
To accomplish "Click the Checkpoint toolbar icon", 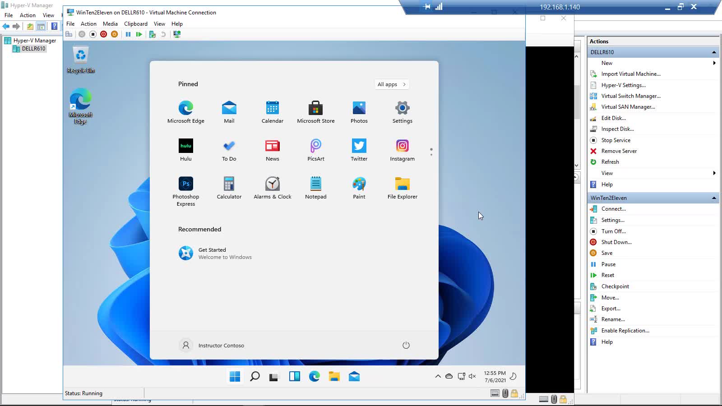I will click(x=153, y=34).
